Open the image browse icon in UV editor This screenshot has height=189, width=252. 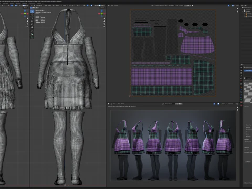[x=152, y=6]
